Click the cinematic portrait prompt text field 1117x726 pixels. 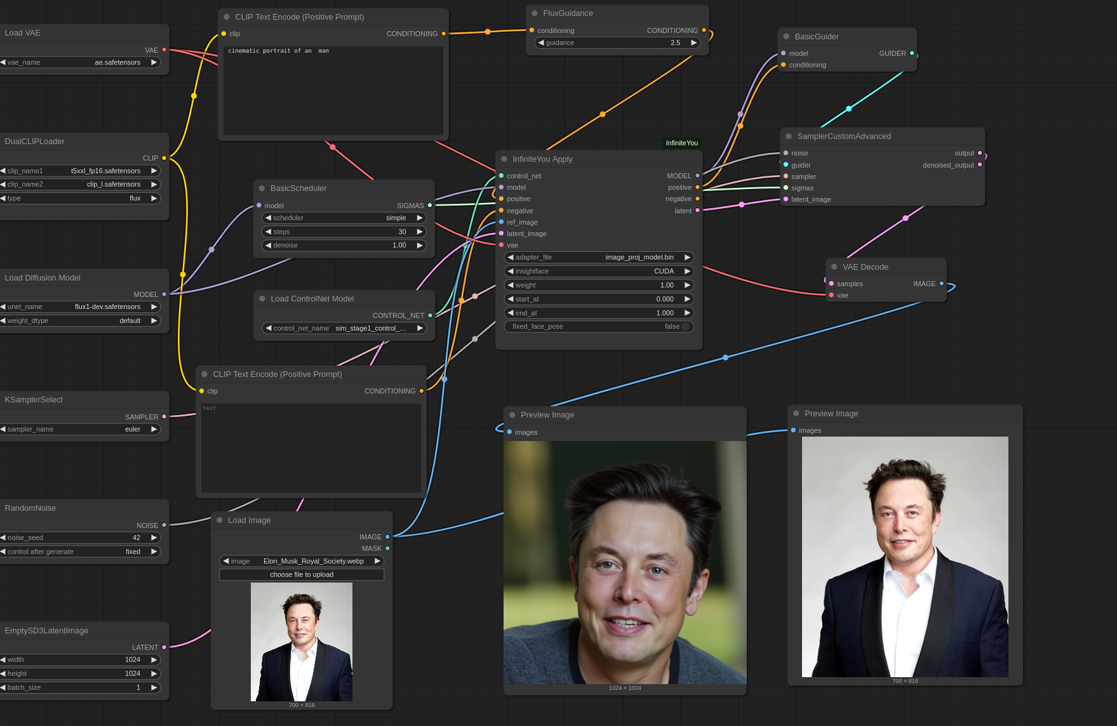click(333, 91)
